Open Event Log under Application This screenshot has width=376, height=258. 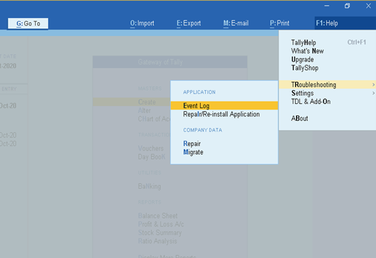click(x=224, y=105)
